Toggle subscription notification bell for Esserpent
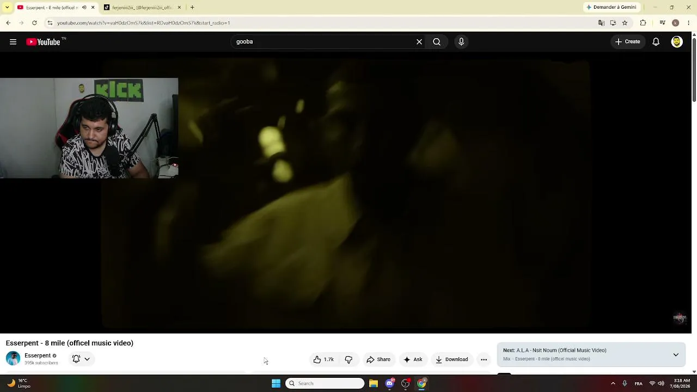The image size is (697, 392). point(81,359)
